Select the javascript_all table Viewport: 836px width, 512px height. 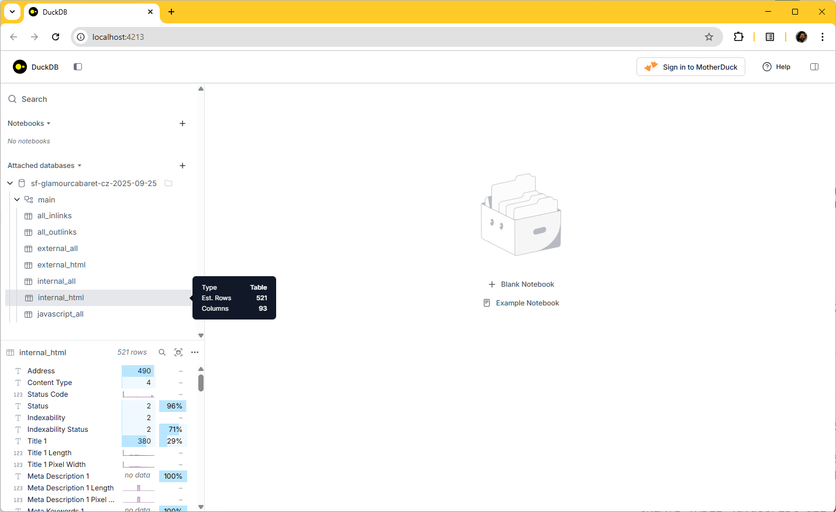point(60,314)
